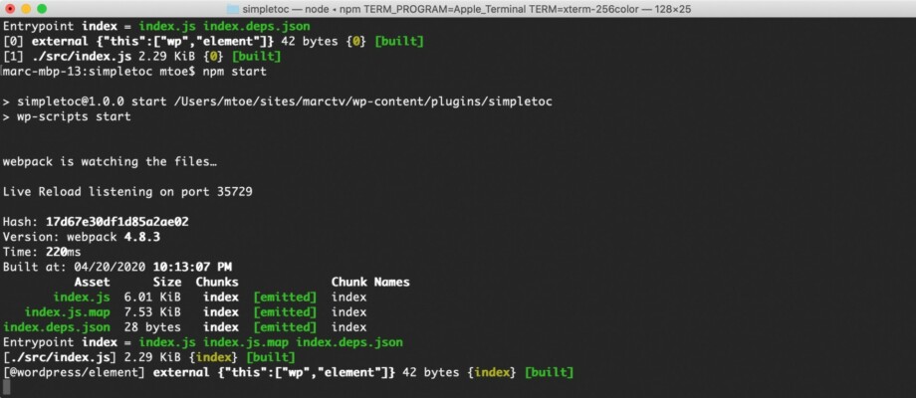The height and width of the screenshot is (398, 916).
Task: Click the build time 220ms
Action: pyautogui.click(x=63, y=252)
